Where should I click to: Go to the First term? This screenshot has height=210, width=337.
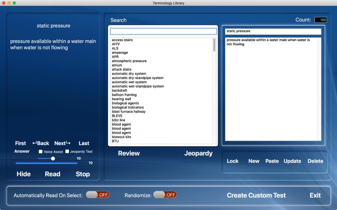[21, 143]
